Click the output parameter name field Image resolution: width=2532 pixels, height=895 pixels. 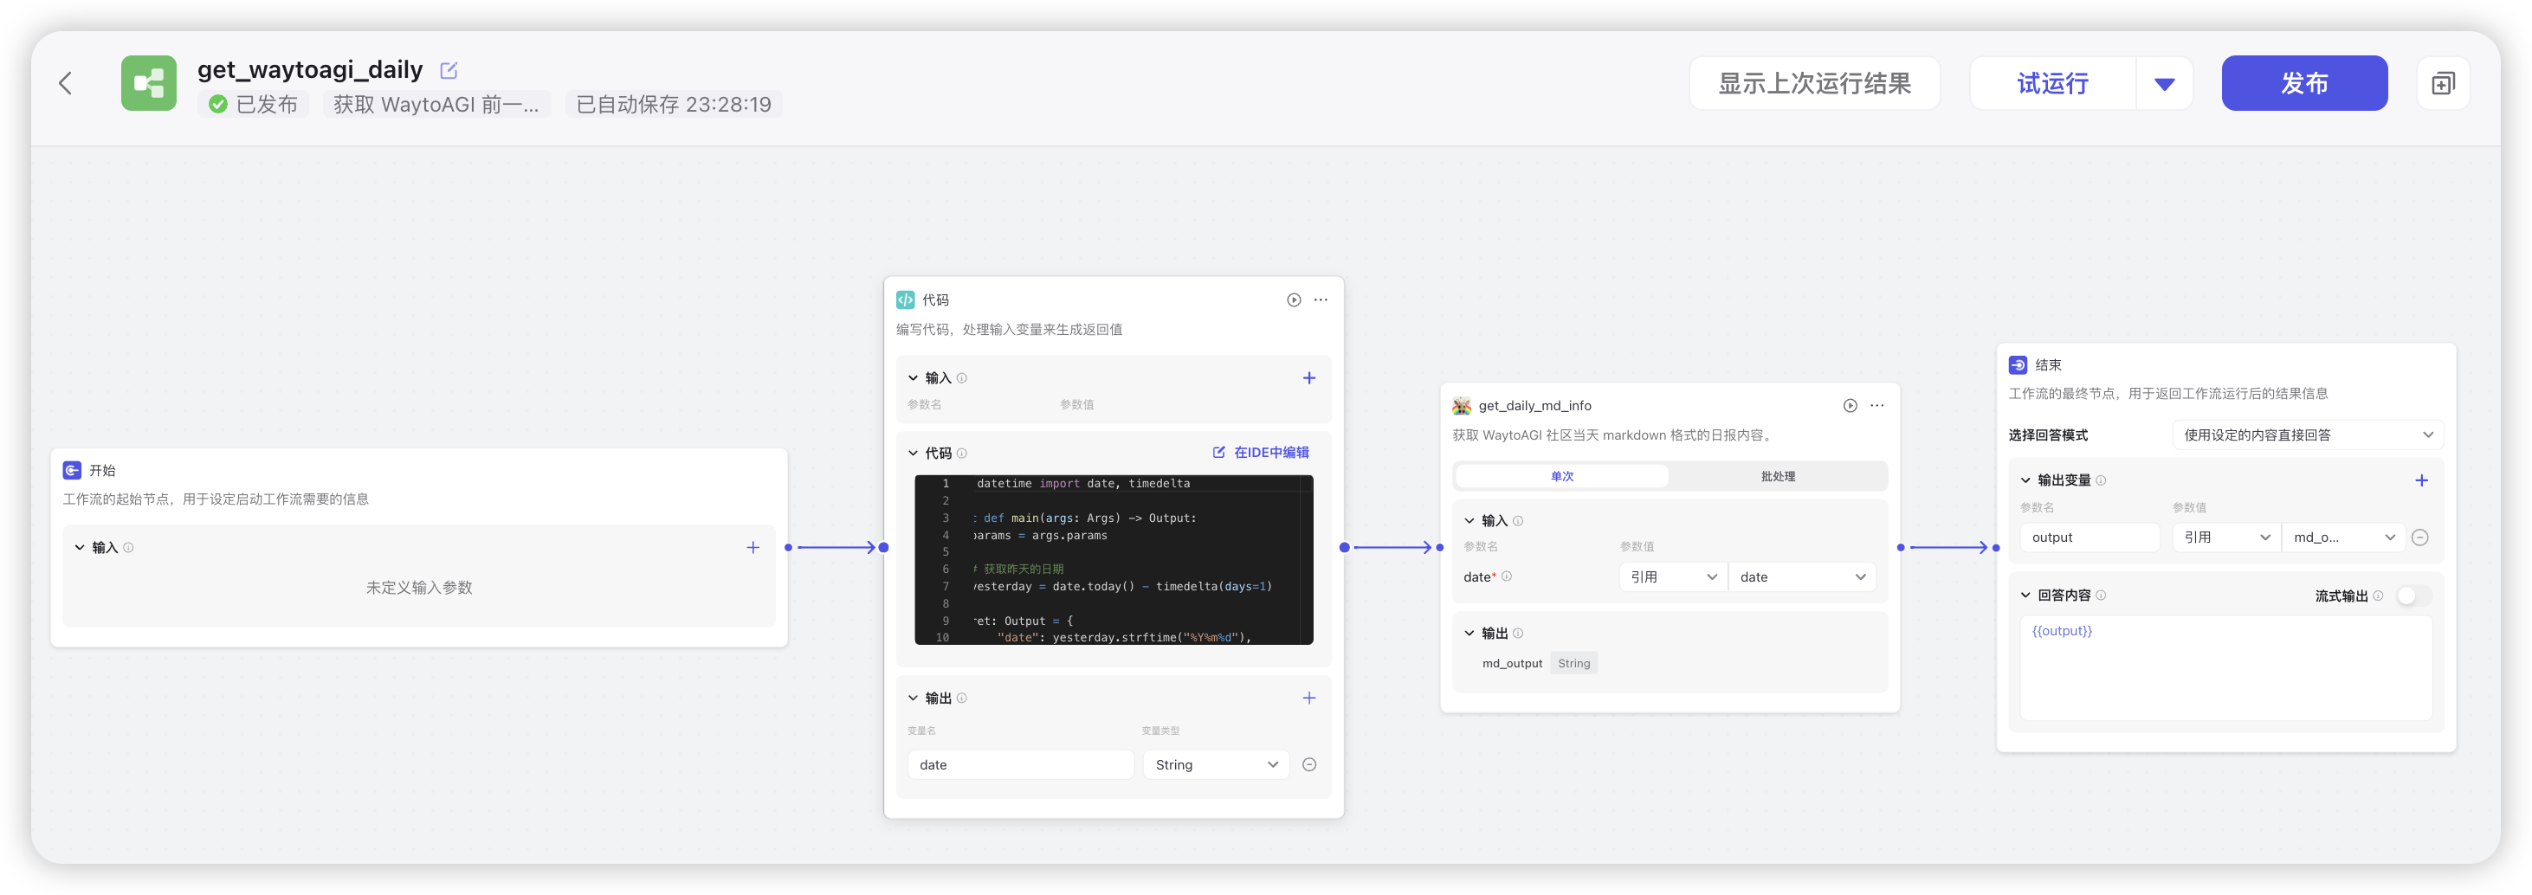tap(2090, 538)
